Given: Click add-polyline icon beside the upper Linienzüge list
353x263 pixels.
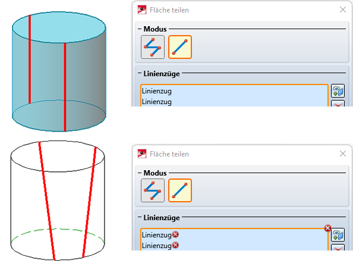Looking at the screenshot, I should point(338,91).
